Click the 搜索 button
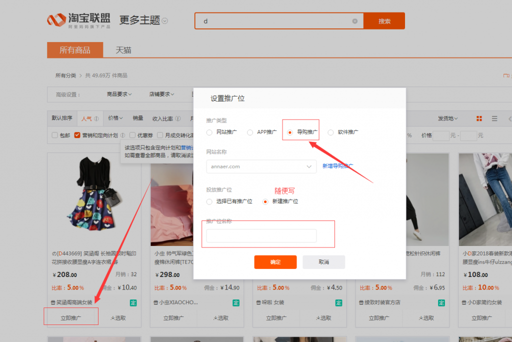The image size is (512, 342). pos(384,21)
